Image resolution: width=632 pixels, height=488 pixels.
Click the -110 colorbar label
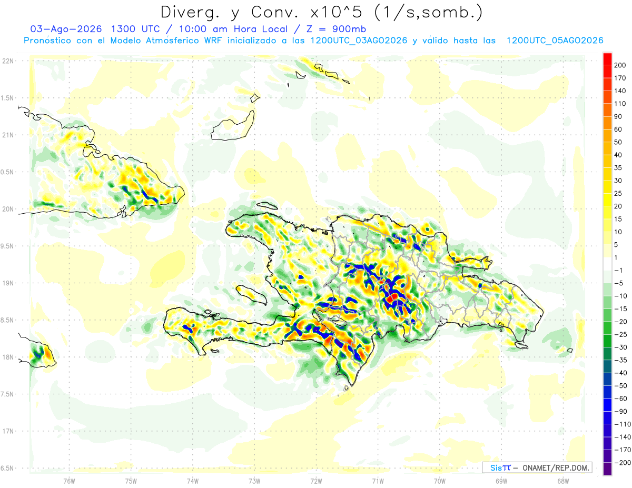622,424
